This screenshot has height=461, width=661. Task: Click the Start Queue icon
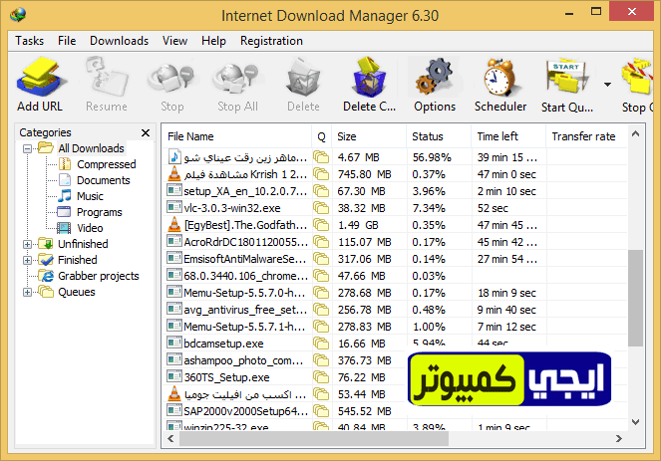click(566, 78)
